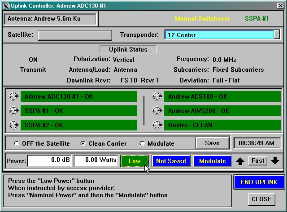
Task: Click the icon beside SSPA #1 status
Action: [x=14, y=111]
